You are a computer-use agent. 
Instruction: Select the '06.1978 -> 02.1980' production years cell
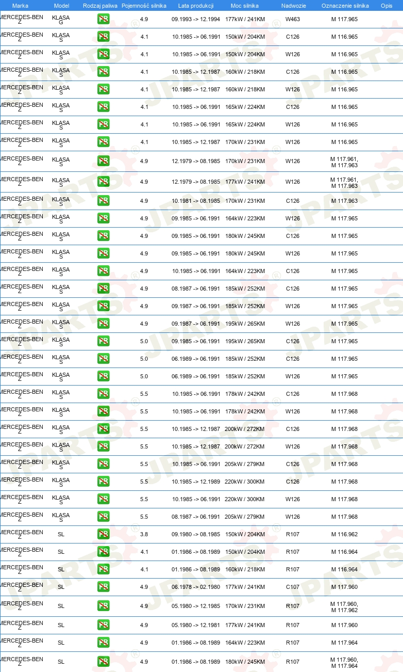196,587
